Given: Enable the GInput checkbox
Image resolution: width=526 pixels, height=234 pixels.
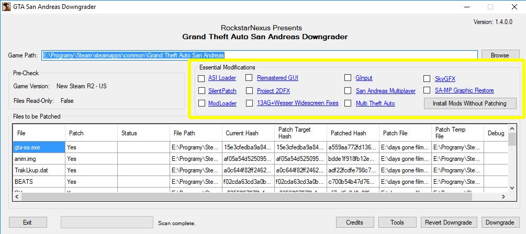Looking at the screenshot, I should [x=348, y=78].
